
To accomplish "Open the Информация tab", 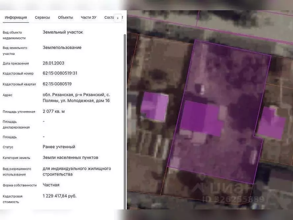I will tap(16, 18).
